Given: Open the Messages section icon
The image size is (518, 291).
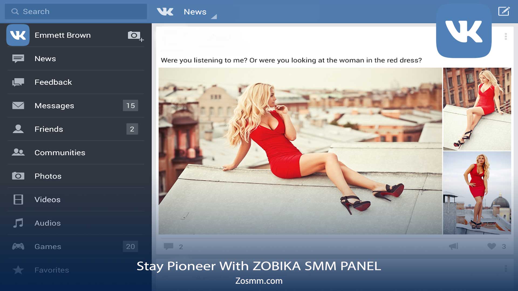Looking at the screenshot, I should click(18, 105).
